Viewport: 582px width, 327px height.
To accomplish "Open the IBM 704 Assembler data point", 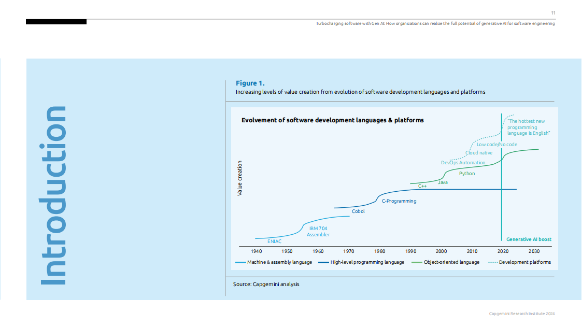I will pos(319,230).
